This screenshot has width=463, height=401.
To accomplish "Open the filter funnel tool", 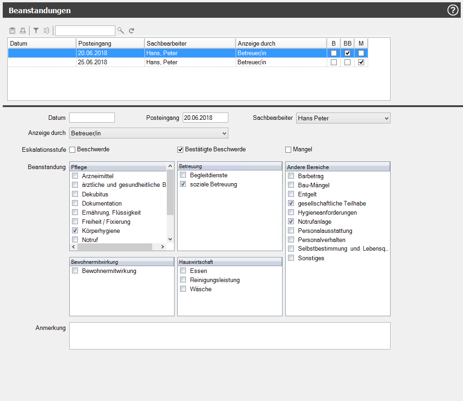I will (36, 31).
